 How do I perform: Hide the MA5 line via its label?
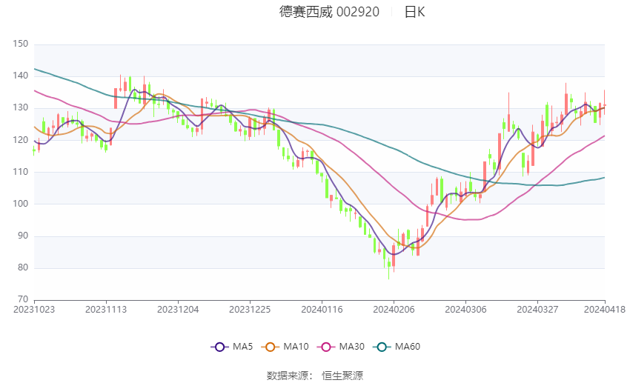(x=242, y=347)
